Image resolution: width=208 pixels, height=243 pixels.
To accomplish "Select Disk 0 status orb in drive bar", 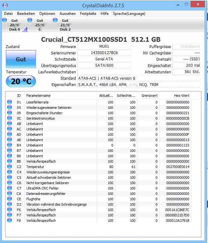I will pyautogui.click(x=4, y=20).
